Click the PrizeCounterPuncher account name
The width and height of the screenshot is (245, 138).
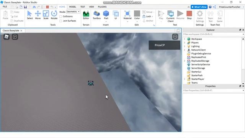coord(230,7)
